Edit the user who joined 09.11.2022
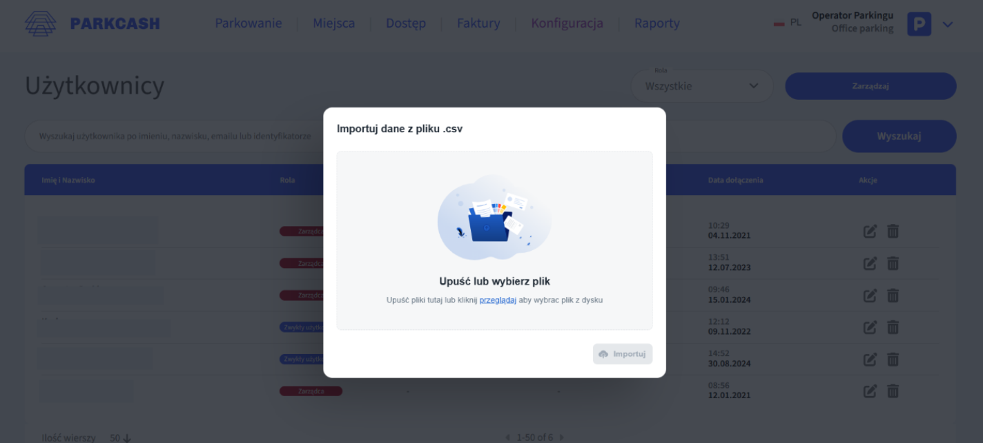Screen dimensions: 983x443 [x=870, y=327]
